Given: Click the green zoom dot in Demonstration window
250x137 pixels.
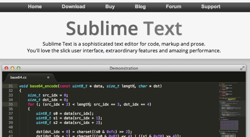Looking at the screenshot, I should coord(18,68).
